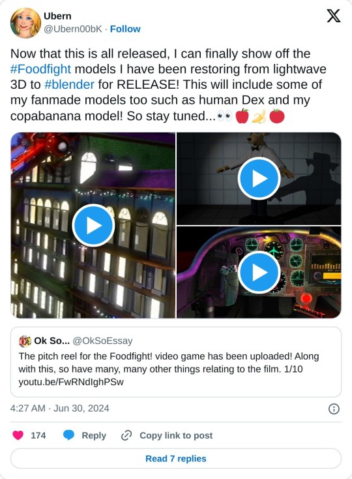Play the character T-pose video

pos(259,179)
